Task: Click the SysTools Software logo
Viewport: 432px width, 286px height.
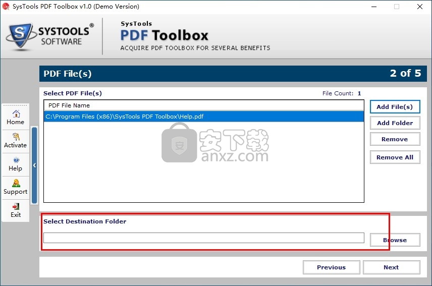Action: click(x=50, y=36)
